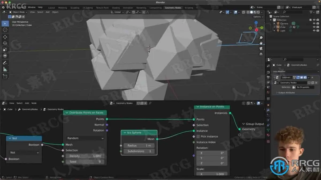Pick the Measure tool
This screenshot has width=321, height=180.
click(x=5, y=69)
